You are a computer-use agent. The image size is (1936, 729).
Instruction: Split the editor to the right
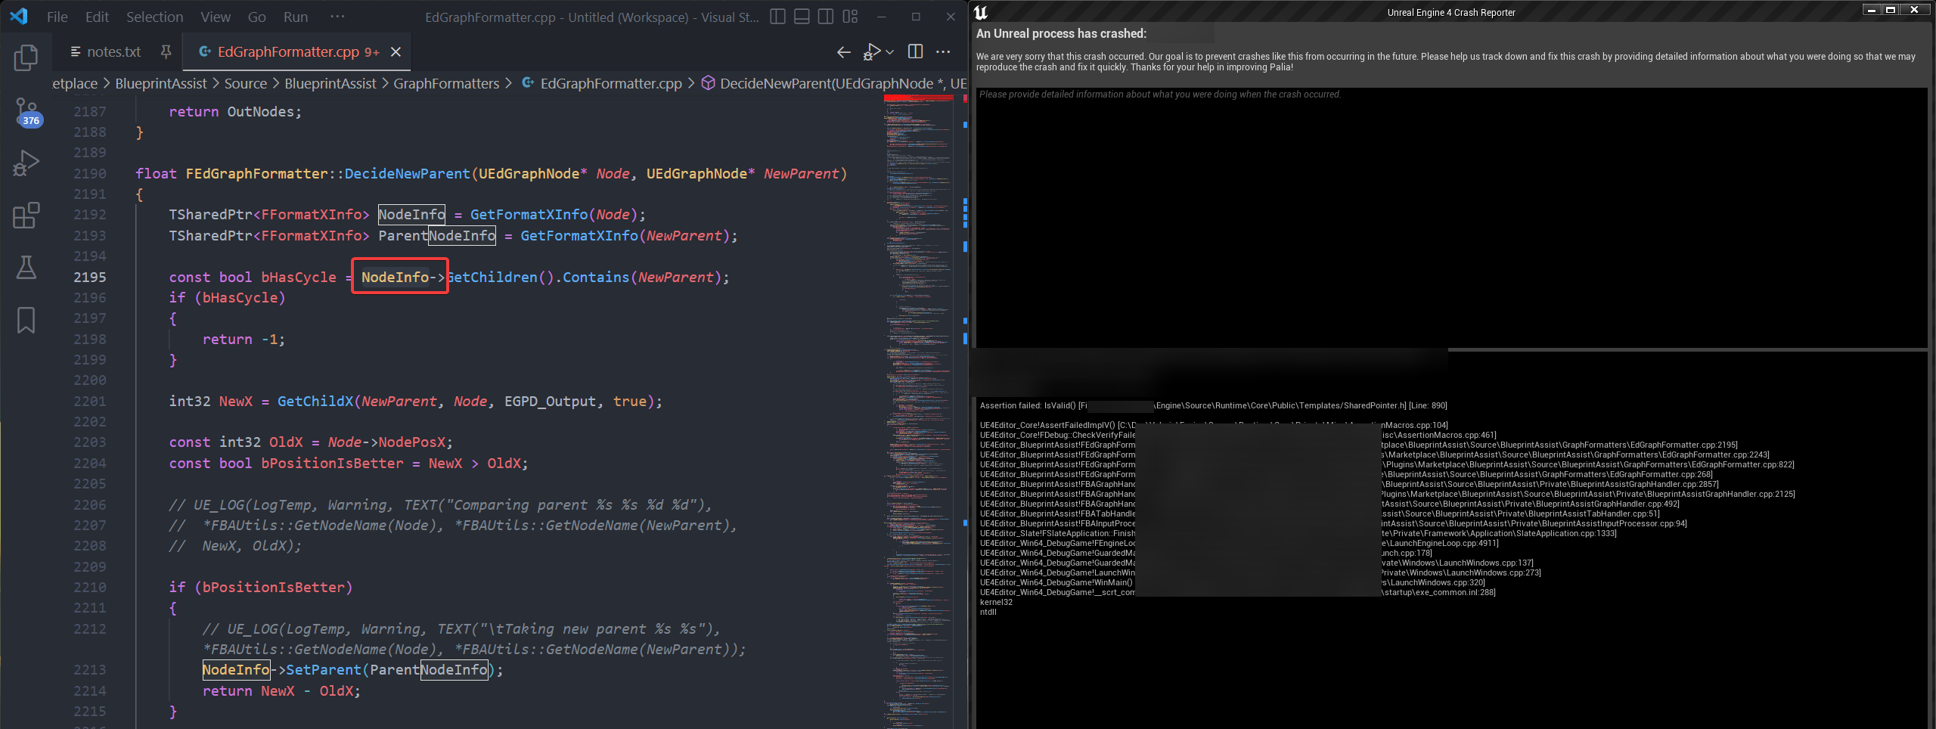915,51
